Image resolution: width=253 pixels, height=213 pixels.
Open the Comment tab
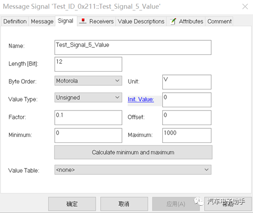point(219,21)
